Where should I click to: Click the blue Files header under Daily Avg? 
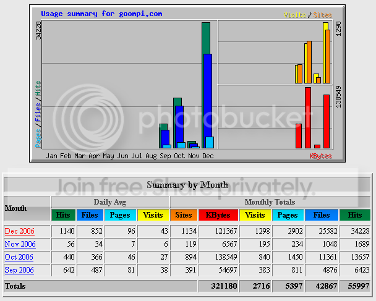[90, 215]
